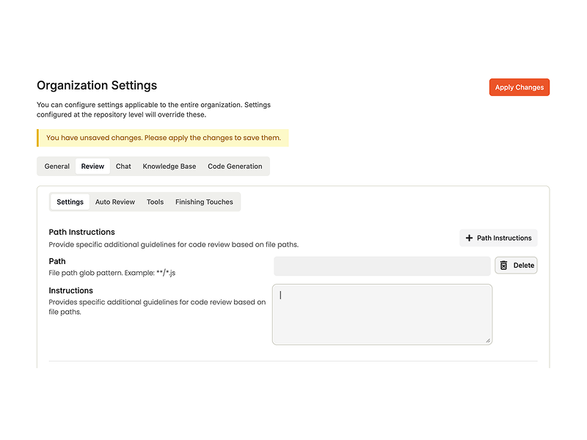The image size is (587, 440).
Task: Switch to the General tab
Action: [x=57, y=166]
